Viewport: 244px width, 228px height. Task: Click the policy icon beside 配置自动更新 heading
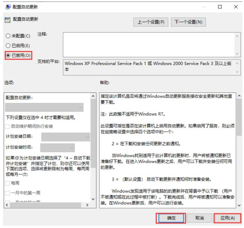[7, 20]
